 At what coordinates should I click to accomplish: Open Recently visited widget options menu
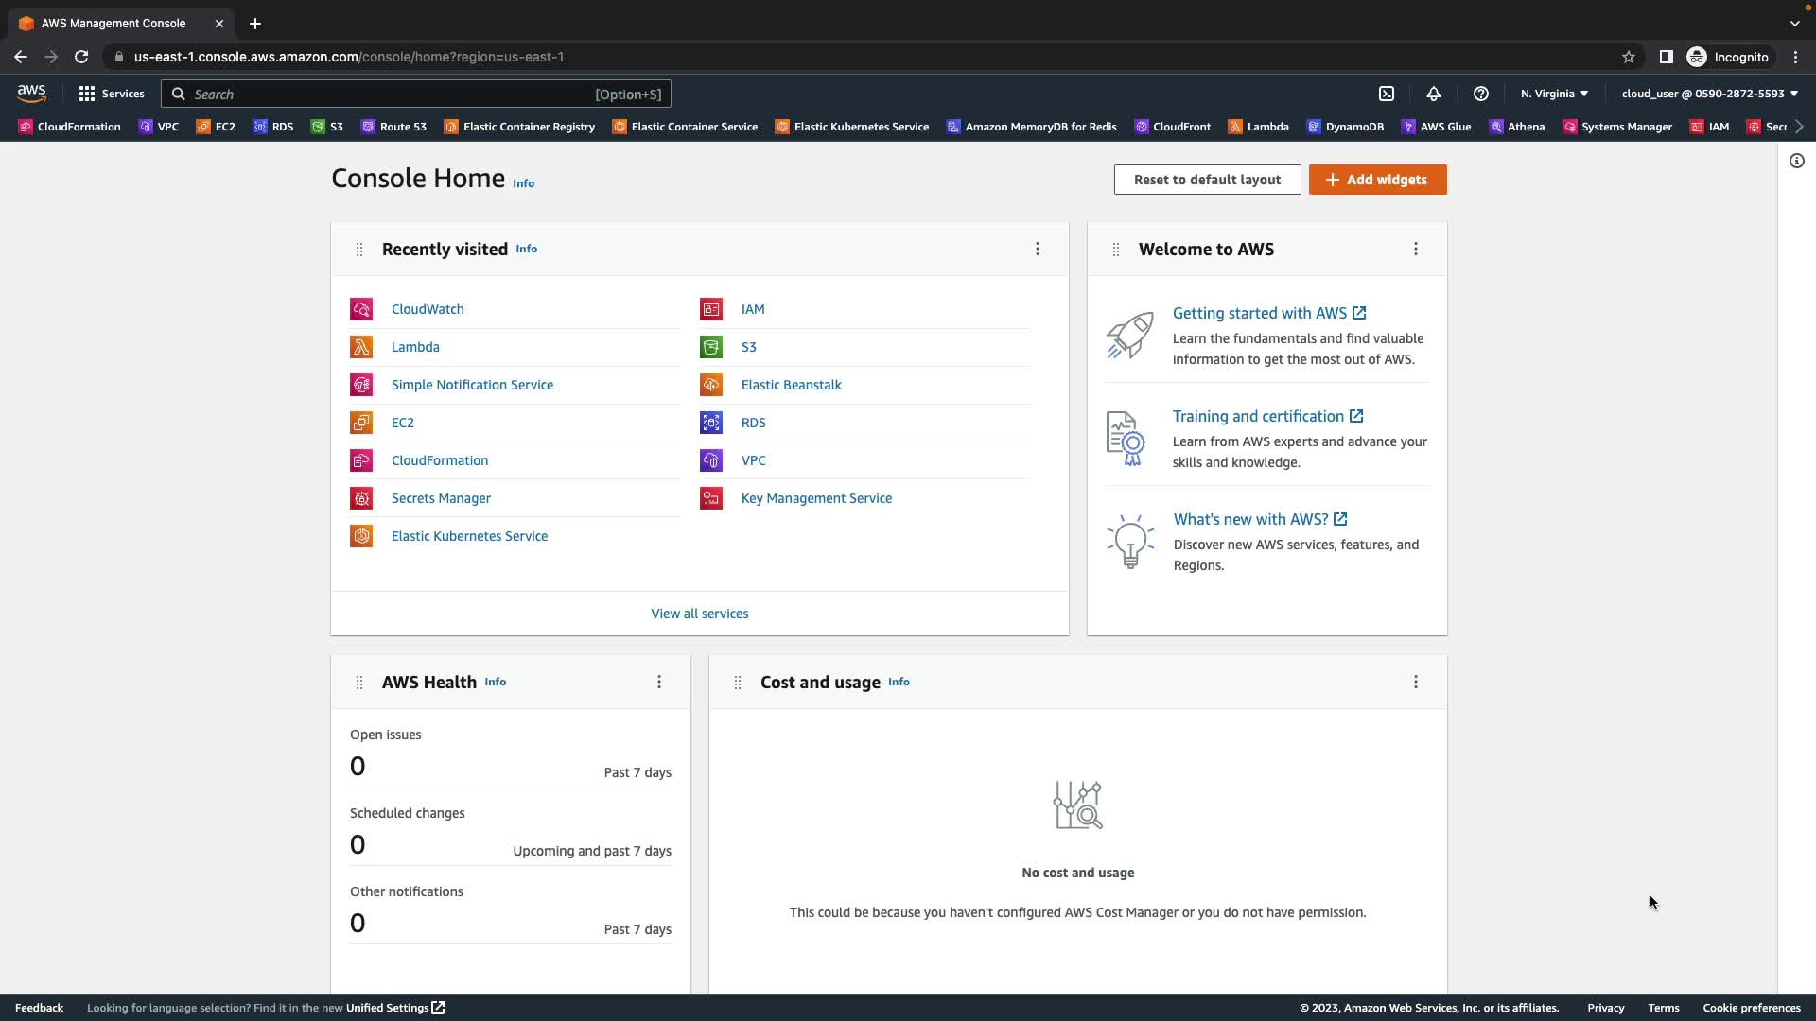point(1038,249)
